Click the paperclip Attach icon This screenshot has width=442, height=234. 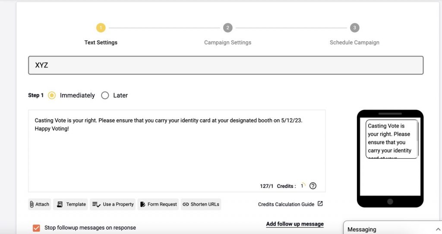pyautogui.click(x=32, y=204)
